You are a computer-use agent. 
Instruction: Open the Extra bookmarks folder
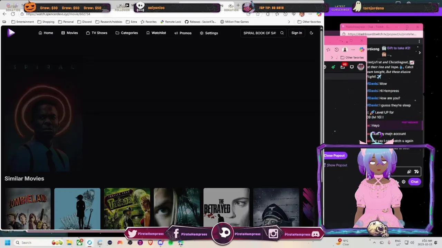pyautogui.click(x=131, y=22)
